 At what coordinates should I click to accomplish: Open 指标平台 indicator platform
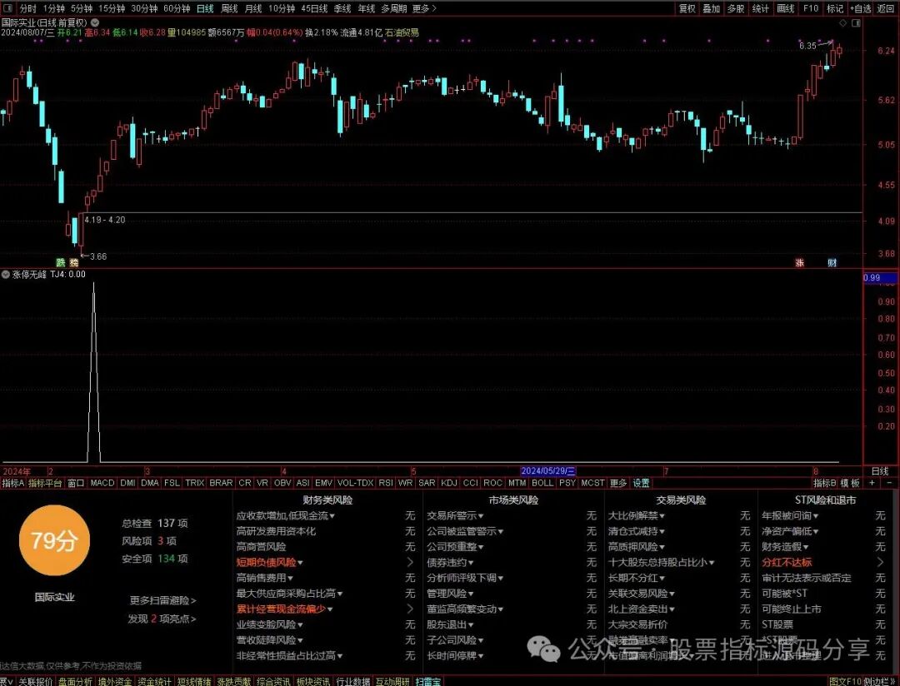pyautogui.click(x=45, y=483)
